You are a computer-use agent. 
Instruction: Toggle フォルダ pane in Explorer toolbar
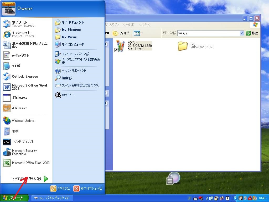(x=121, y=33)
